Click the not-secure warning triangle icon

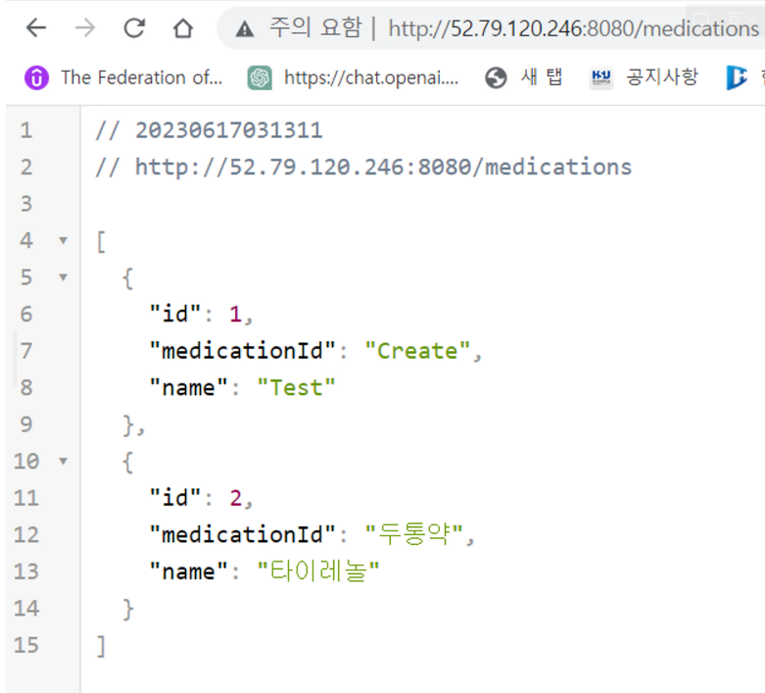coord(245,29)
